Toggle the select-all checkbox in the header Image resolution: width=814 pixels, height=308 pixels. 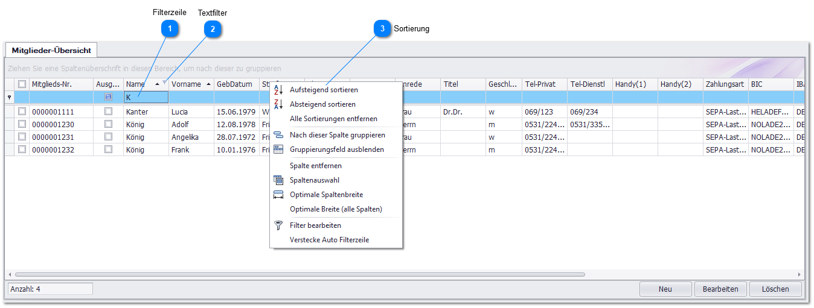pos(22,84)
